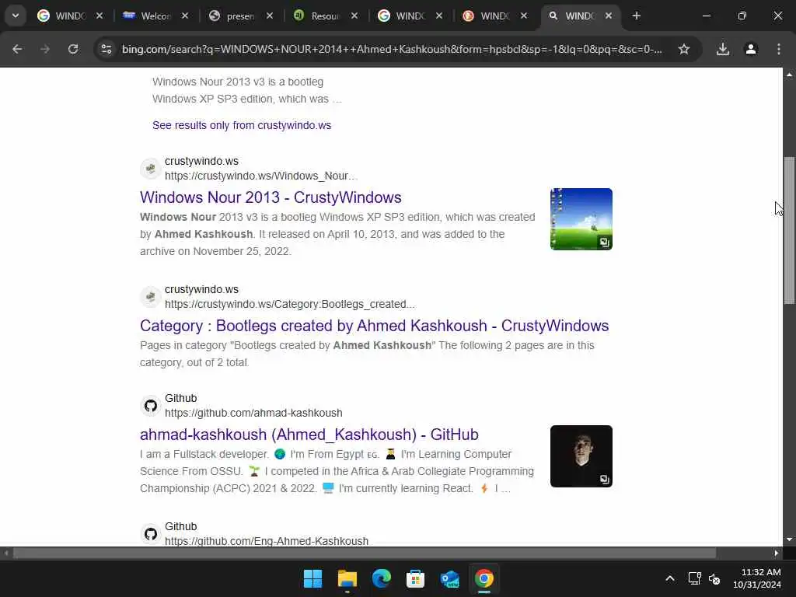Click github.com/Eng-Ahmed-Kashkoush URL
This screenshot has height=597, width=796.
coord(267,541)
